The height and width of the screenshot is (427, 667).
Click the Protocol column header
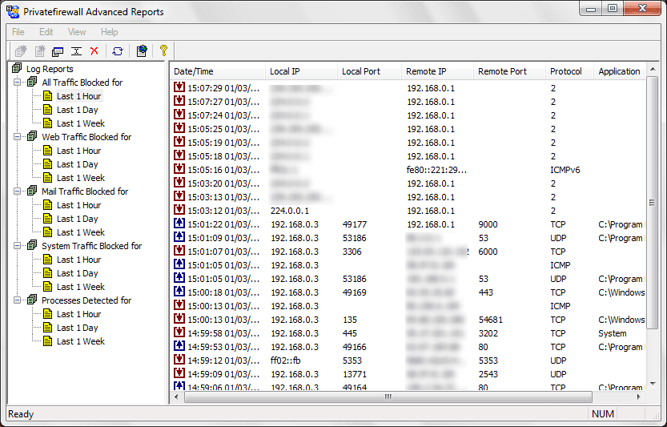point(566,71)
